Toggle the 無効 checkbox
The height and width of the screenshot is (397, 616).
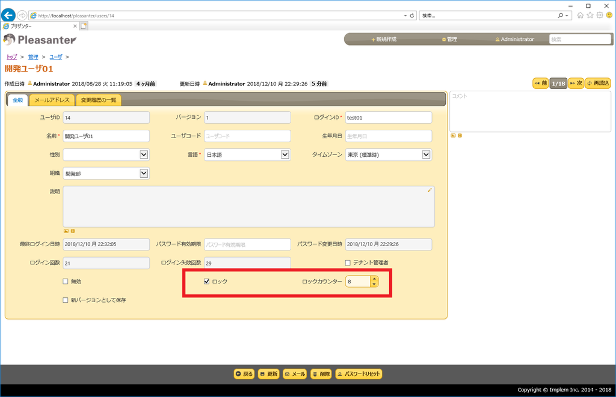[x=66, y=281]
